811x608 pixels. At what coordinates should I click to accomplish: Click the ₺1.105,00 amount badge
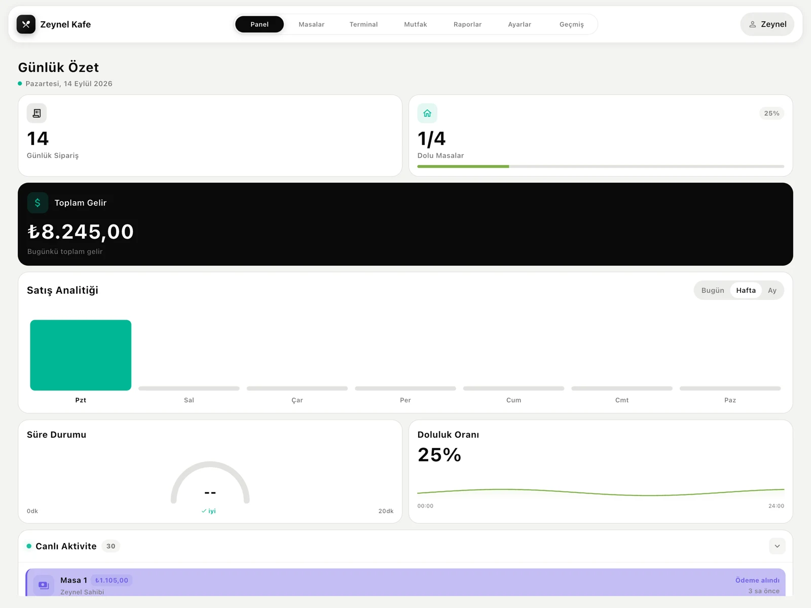point(112,581)
